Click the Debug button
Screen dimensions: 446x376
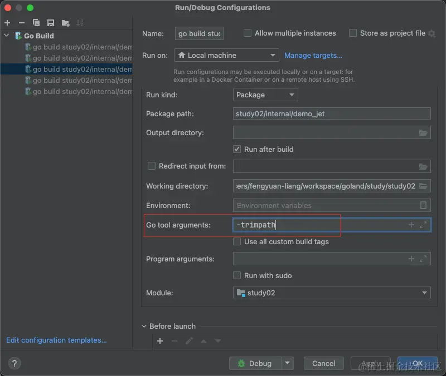255,363
